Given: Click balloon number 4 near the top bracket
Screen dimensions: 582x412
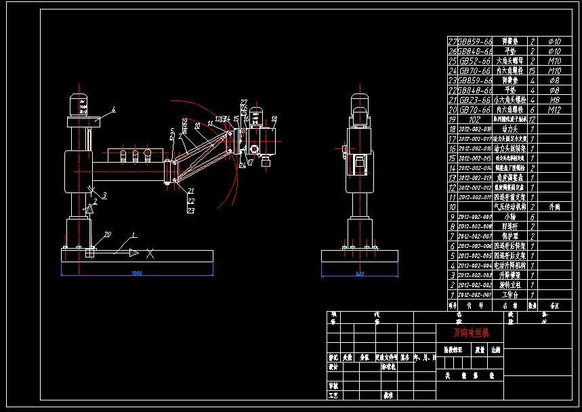Looking at the screenshot, I should [x=114, y=109].
